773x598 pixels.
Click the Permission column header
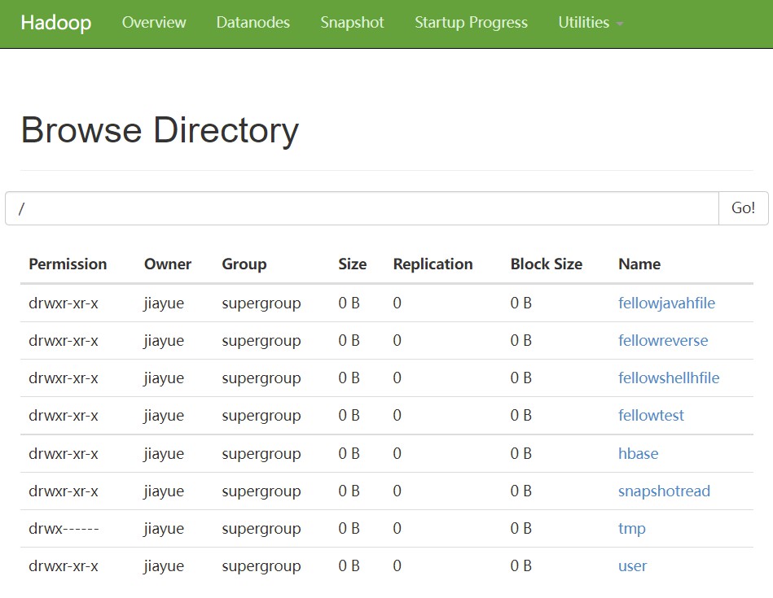tap(68, 264)
